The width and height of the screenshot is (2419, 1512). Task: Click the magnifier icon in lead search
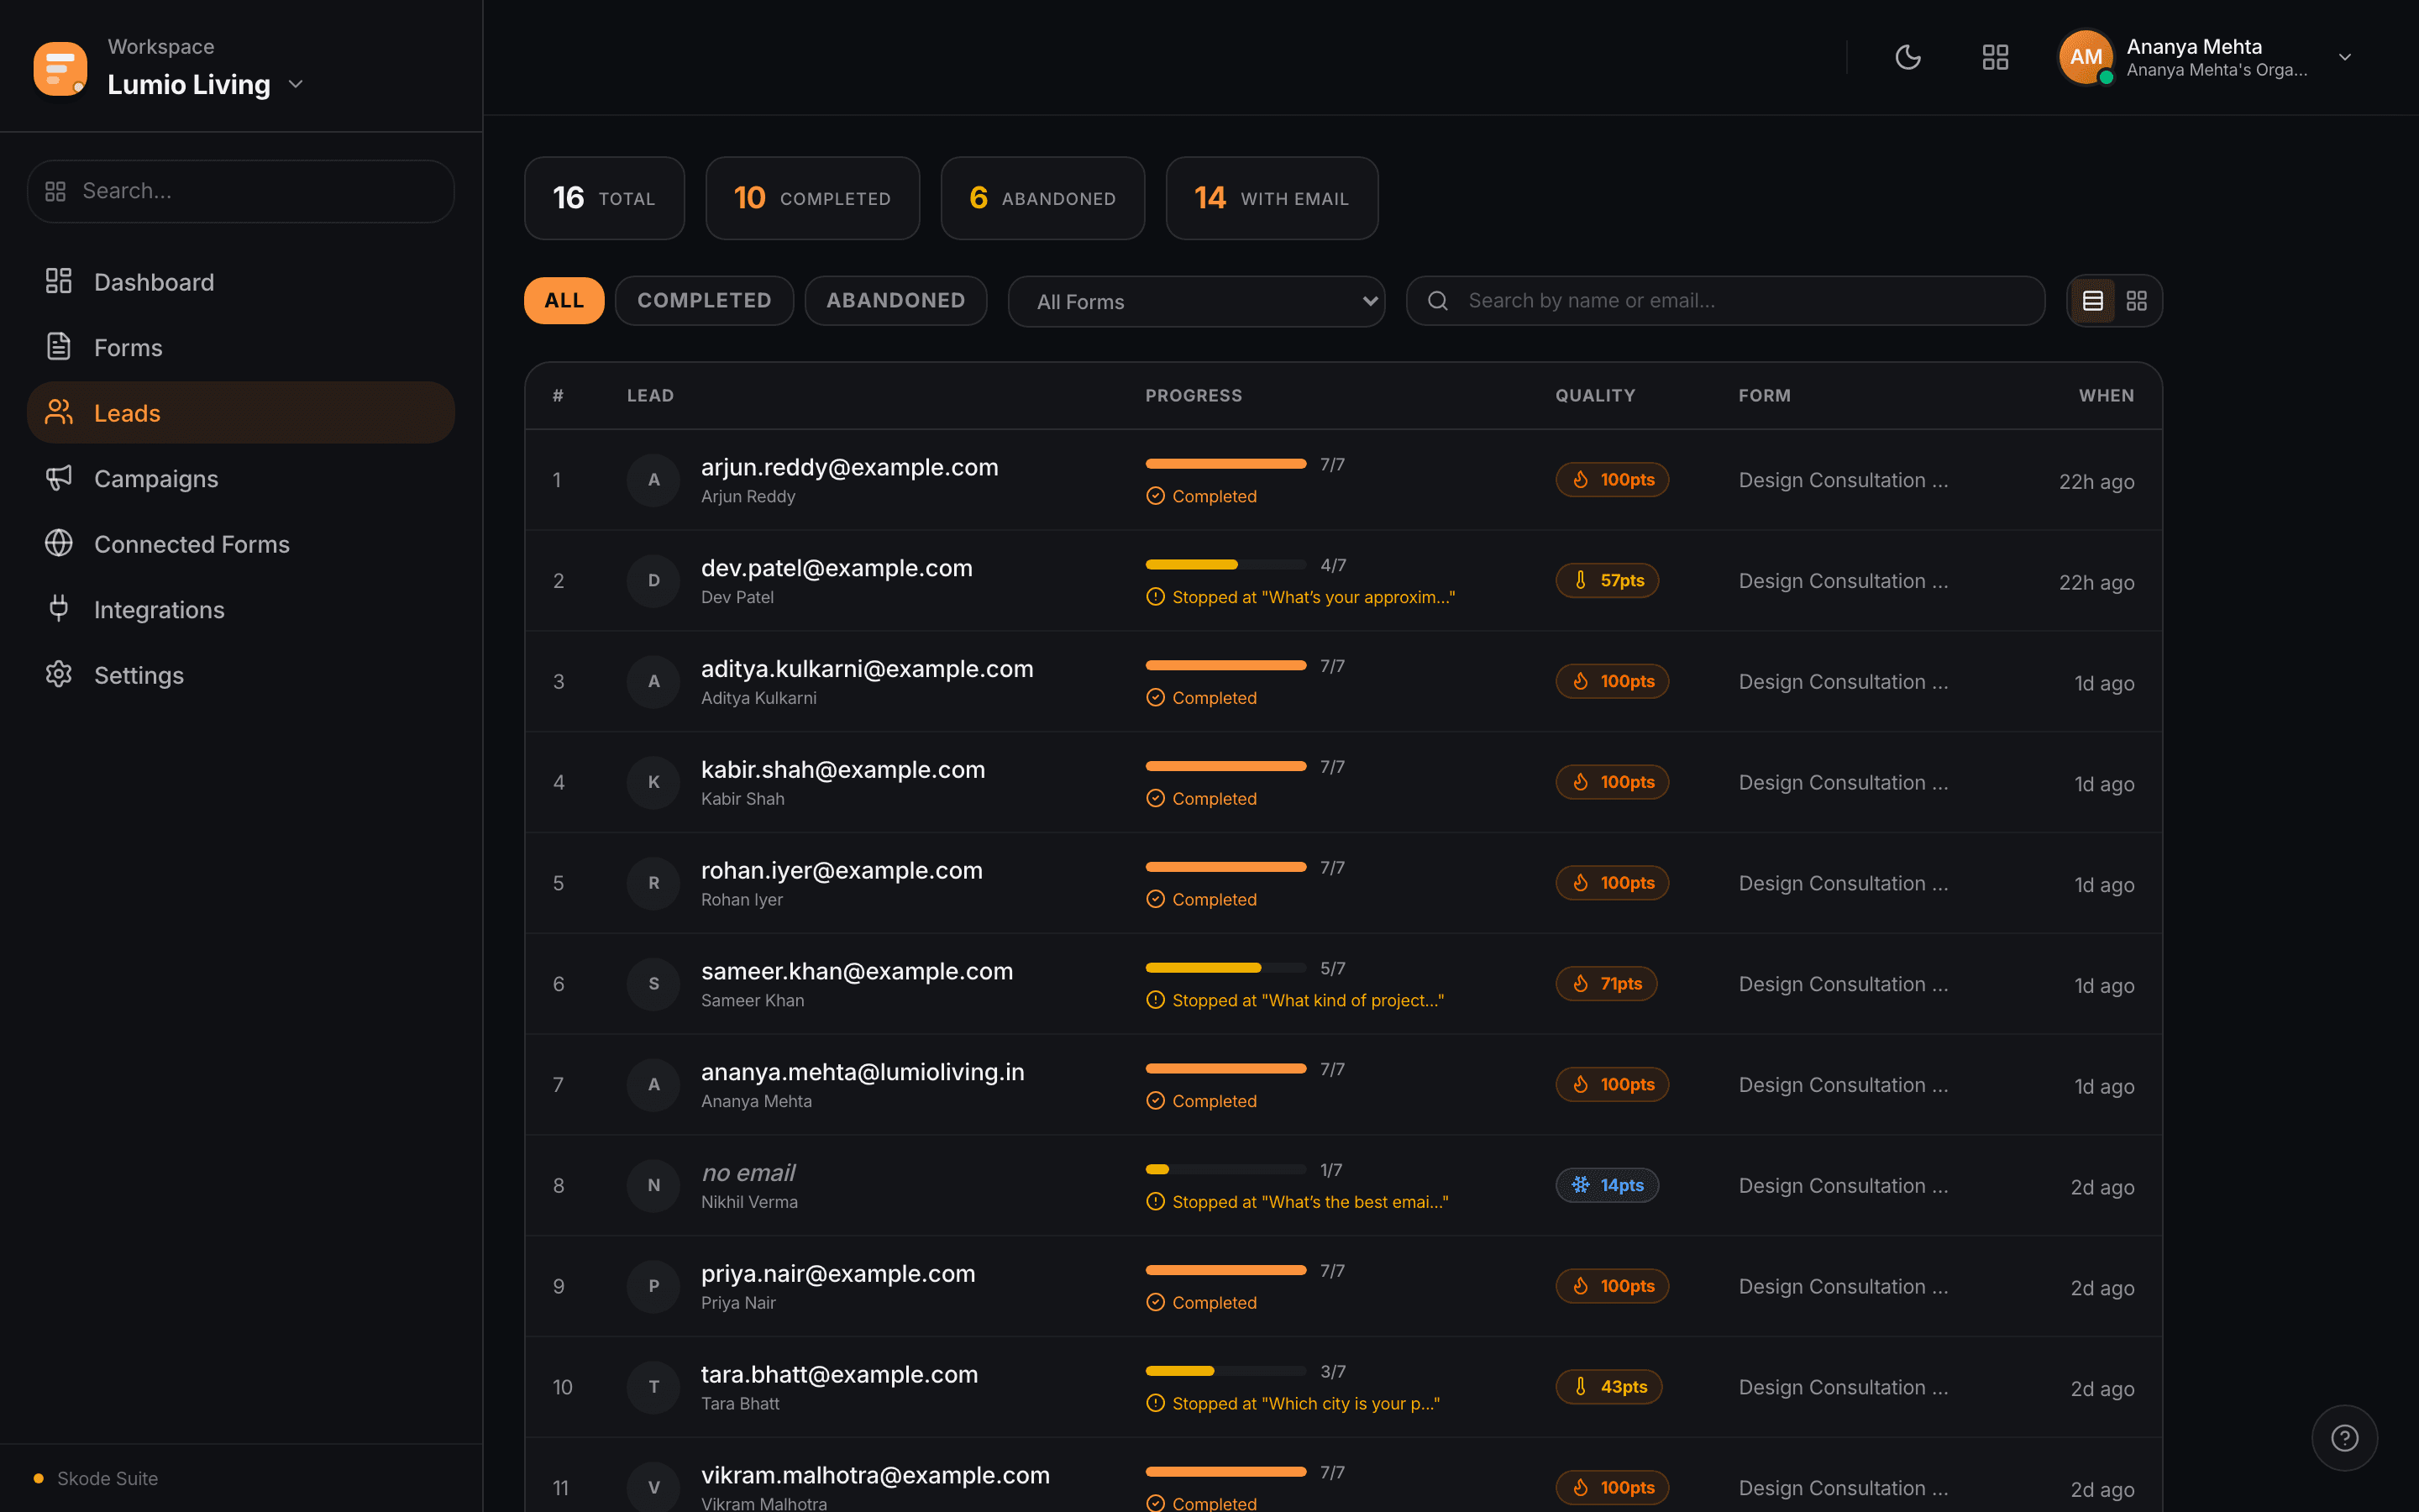point(1437,301)
